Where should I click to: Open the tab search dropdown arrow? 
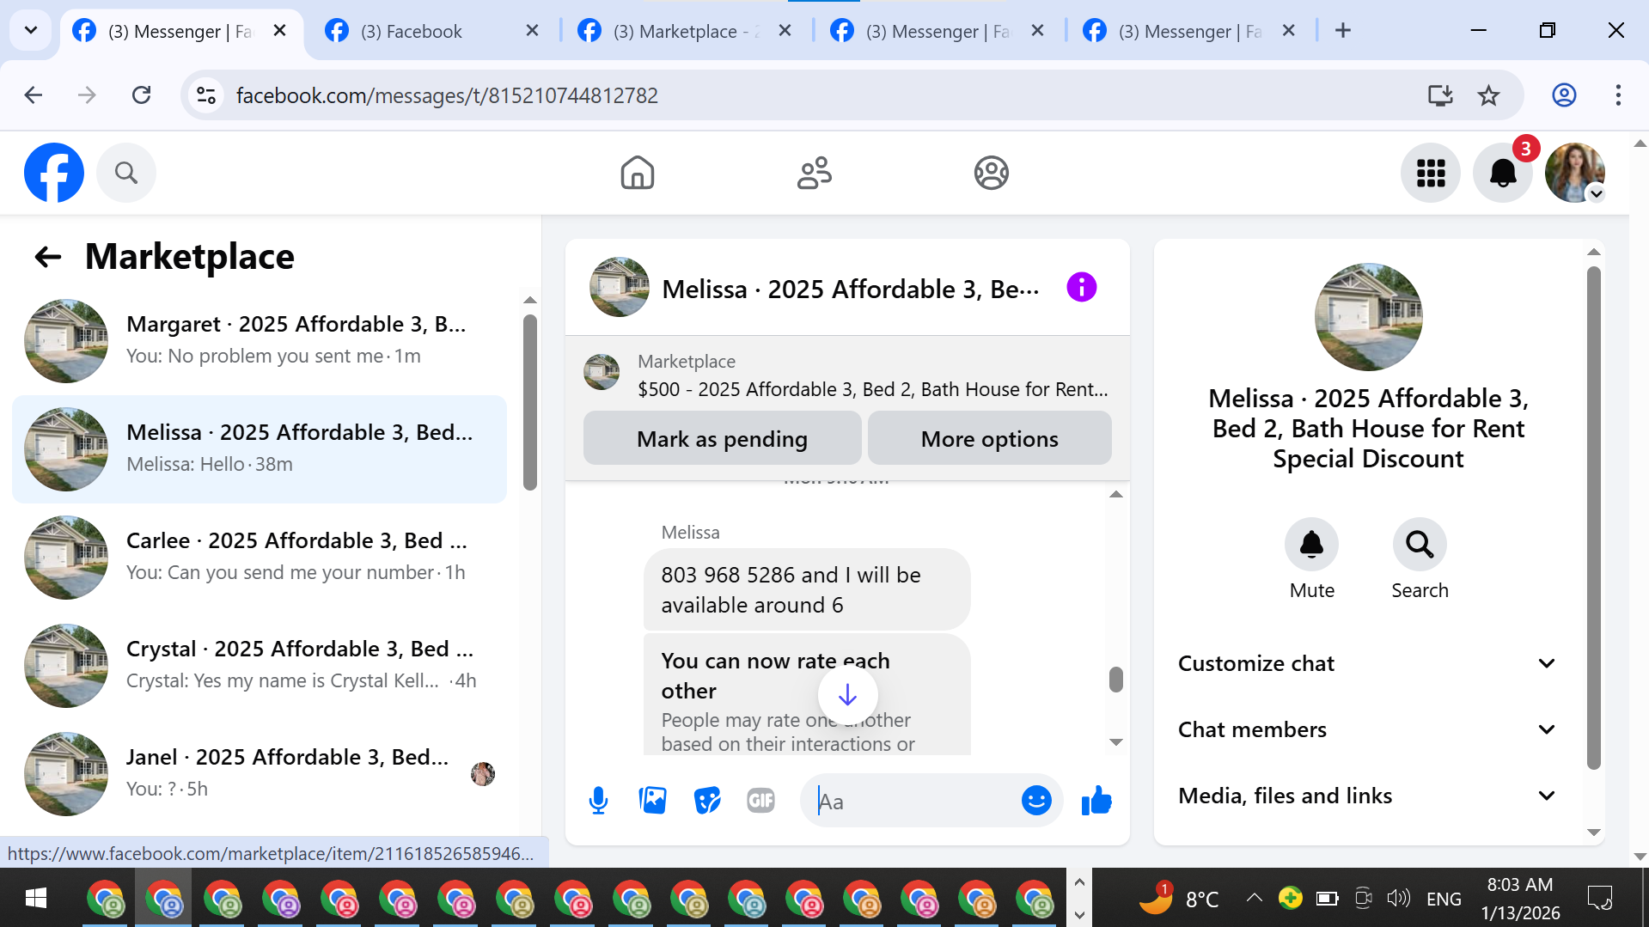click(31, 31)
